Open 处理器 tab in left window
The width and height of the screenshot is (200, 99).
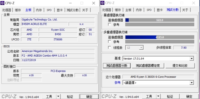[x=7, y=10]
